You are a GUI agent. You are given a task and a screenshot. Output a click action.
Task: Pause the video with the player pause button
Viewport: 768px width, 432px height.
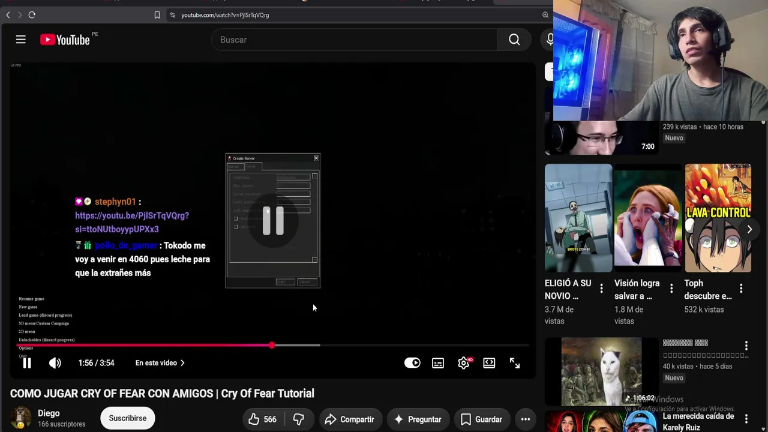(27, 363)
